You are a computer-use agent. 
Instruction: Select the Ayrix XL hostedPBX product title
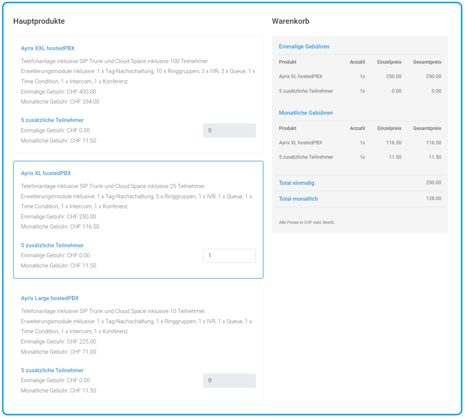(46, 173)
